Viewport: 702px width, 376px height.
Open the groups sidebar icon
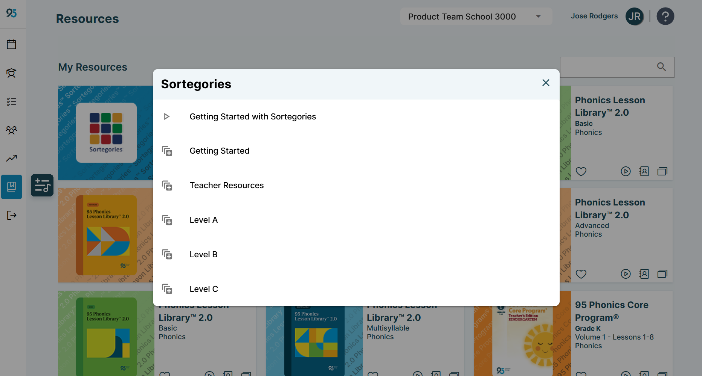[x=11, y=130]
